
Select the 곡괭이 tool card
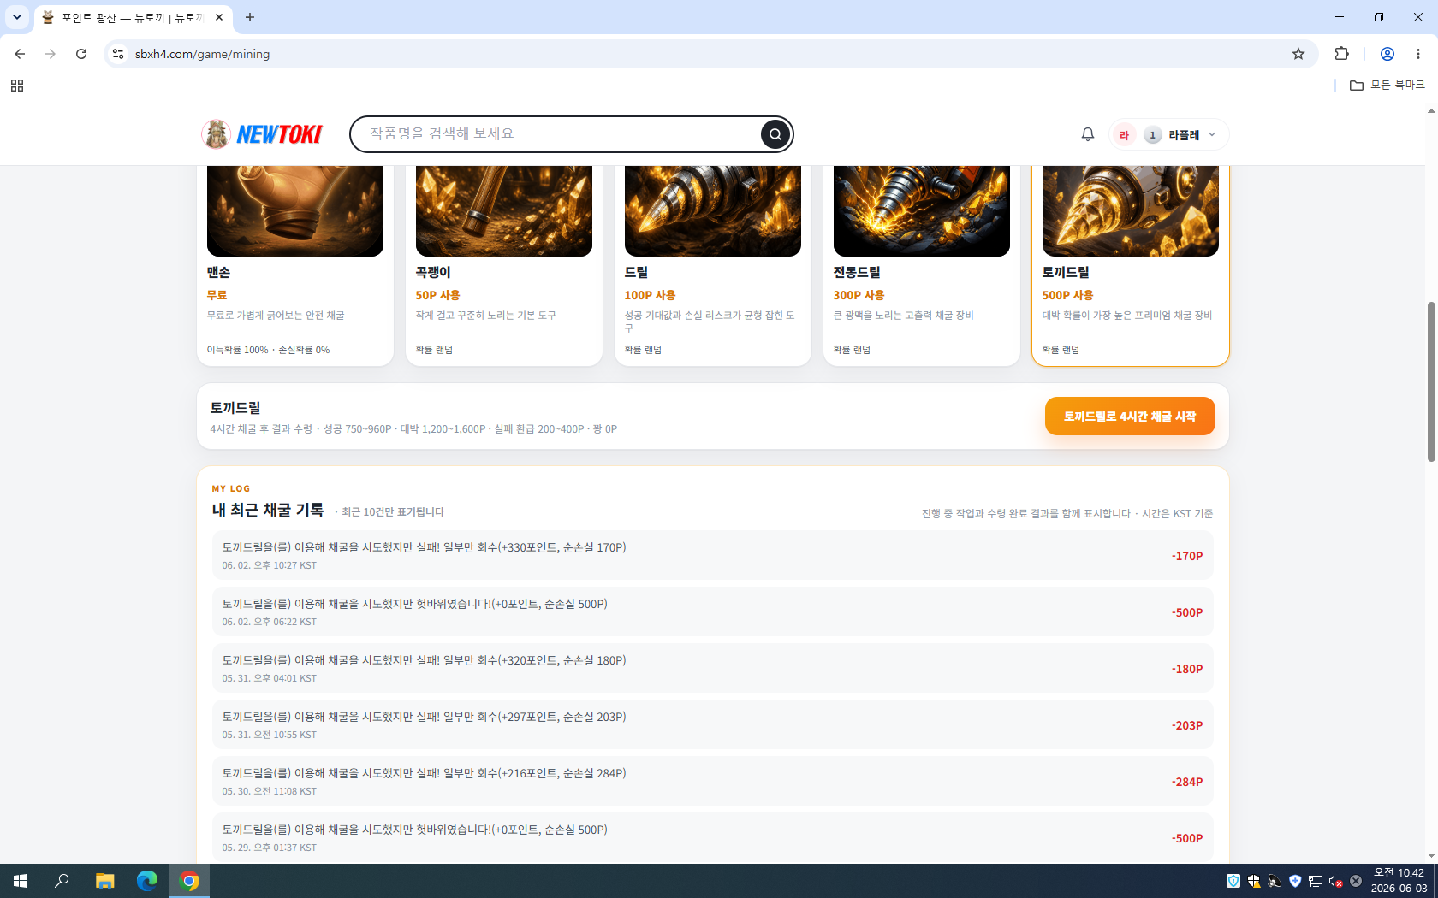(x=504, y=265)
